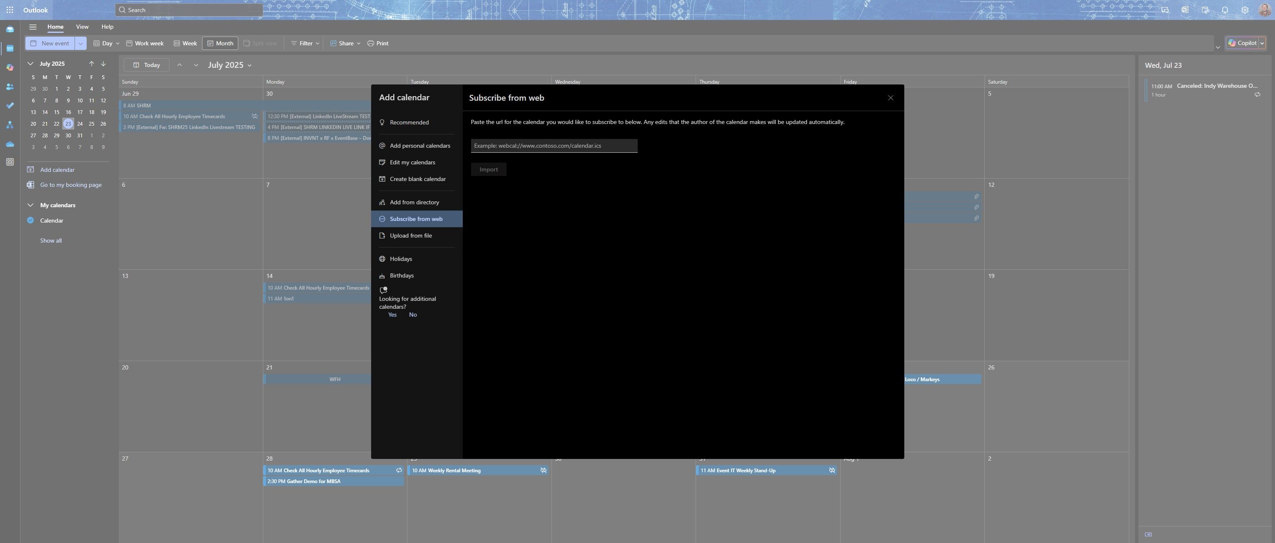Open Go to my booking page link
Screen dimensions: 1275x543
tap(71, 185)
